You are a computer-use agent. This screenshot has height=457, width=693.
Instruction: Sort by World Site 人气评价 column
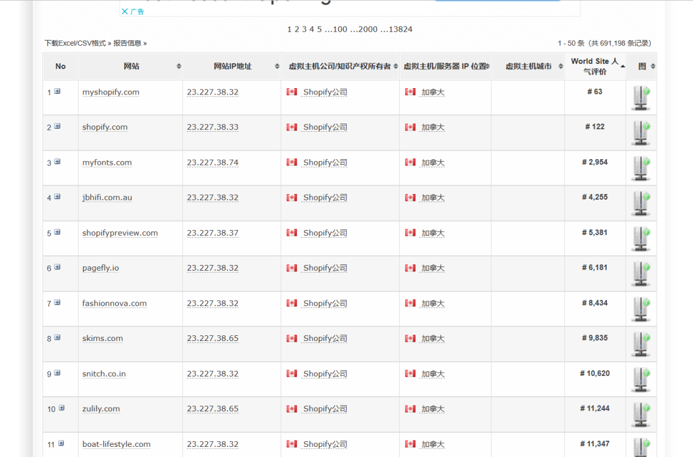coord(594,67)
